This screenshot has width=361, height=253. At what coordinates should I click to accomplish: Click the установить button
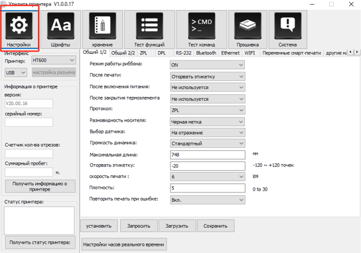(x=99, y=226)
